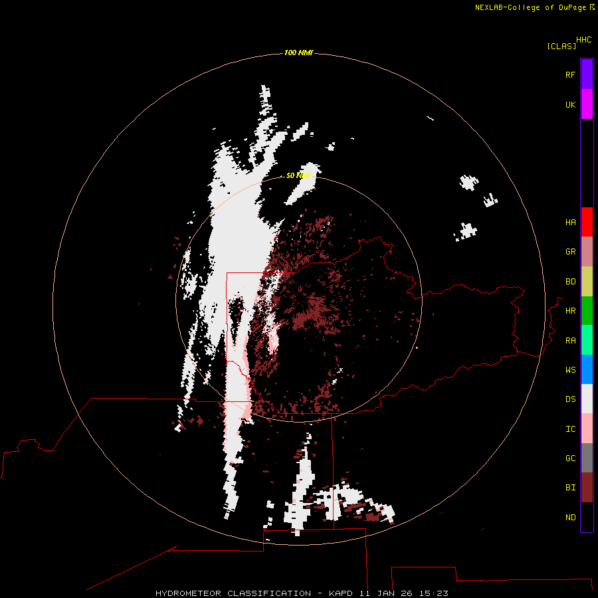Select the BI dark red legend swatch
Image resolution: width=598 pixels, height=598 pixels.
click(x=587, y=488)
